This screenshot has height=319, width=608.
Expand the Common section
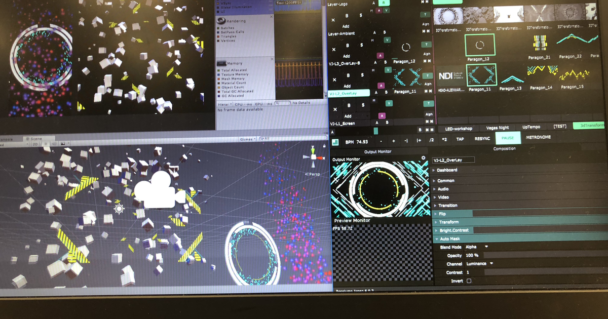[434, 181]
